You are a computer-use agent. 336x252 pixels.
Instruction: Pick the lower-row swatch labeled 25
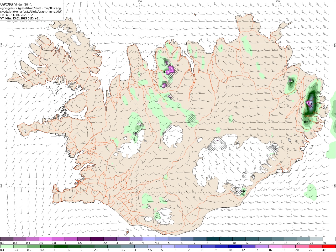(316, 246)
